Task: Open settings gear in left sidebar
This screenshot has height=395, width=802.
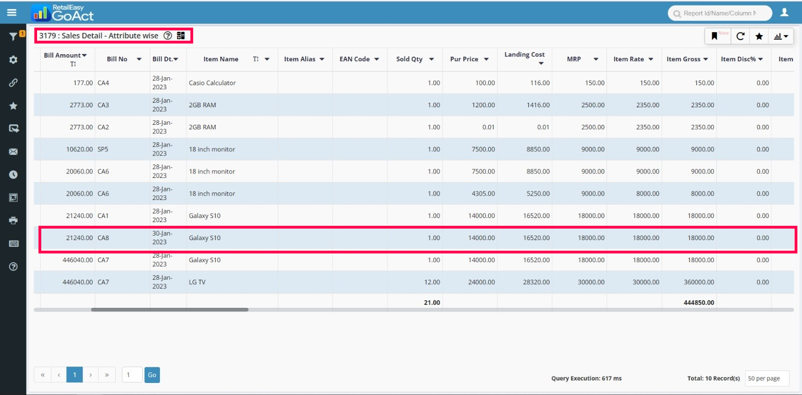Action: point(14,60)
